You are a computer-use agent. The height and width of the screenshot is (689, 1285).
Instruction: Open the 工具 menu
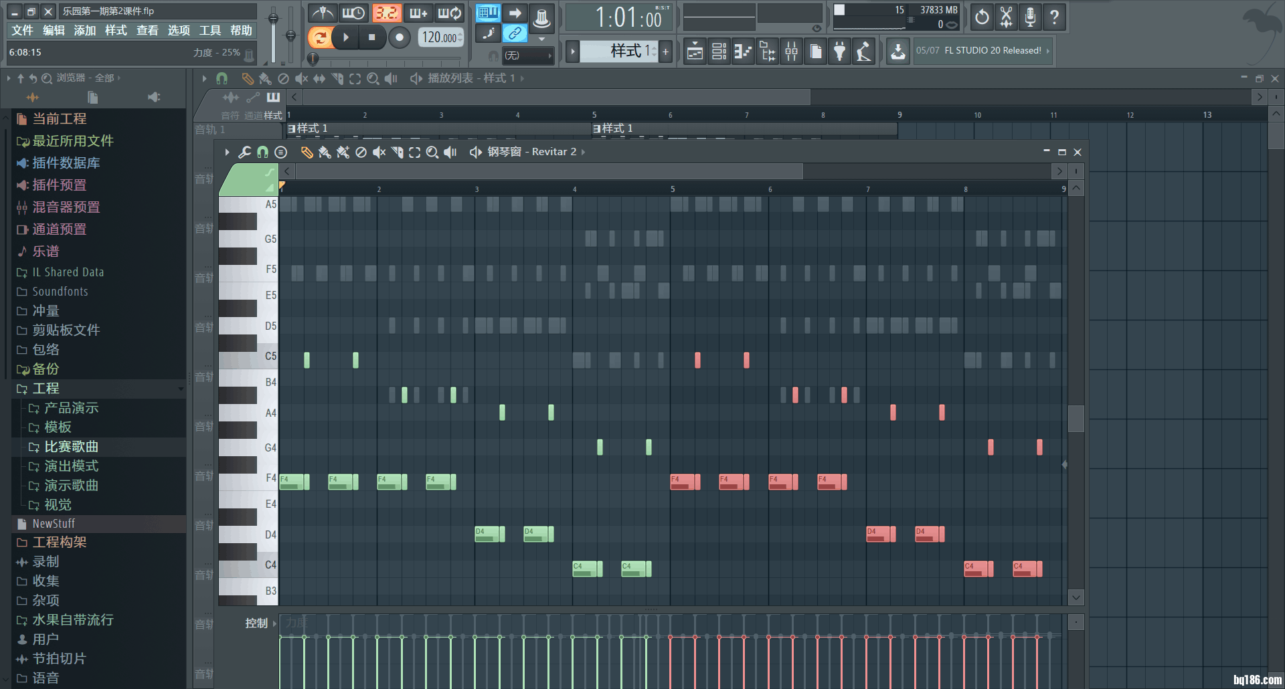[209, 31]
